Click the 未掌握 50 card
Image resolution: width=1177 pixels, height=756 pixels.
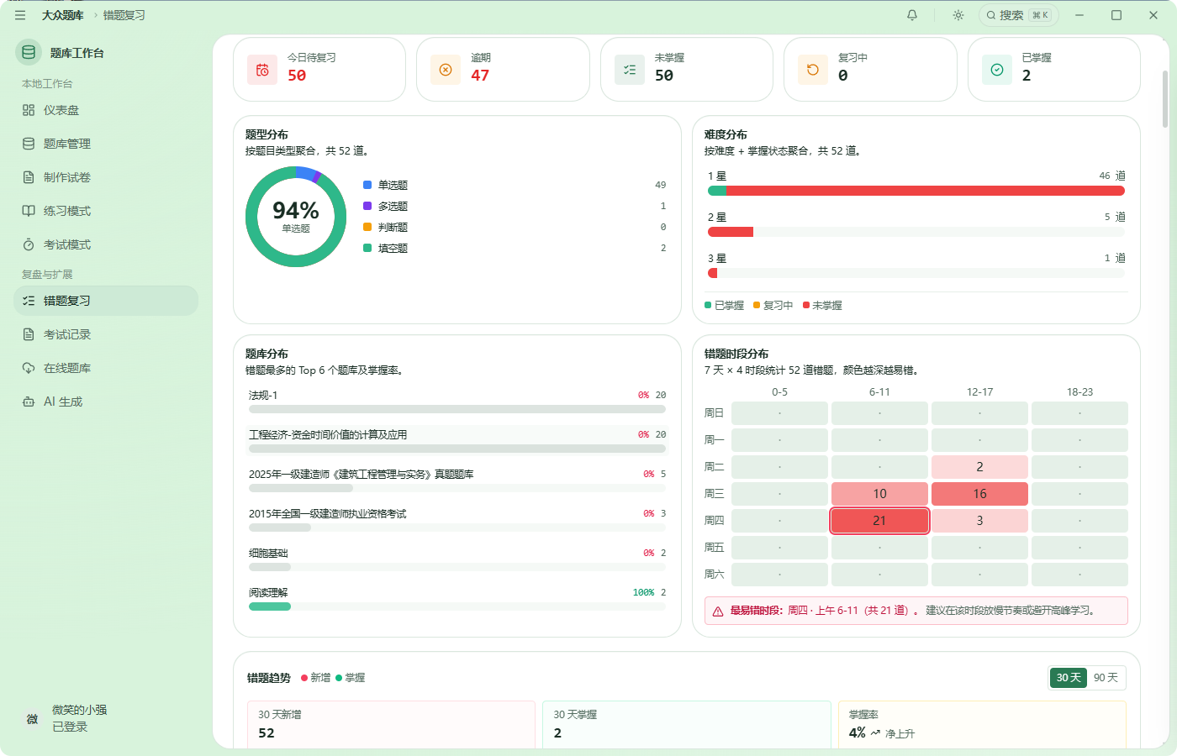point(687,70)
